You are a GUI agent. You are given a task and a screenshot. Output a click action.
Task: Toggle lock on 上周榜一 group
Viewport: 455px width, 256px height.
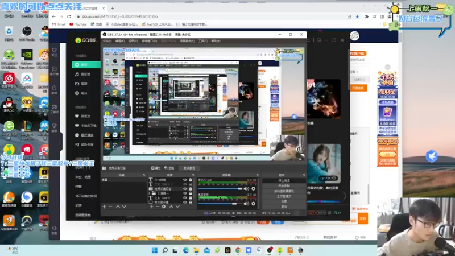(x=191, y=193)
